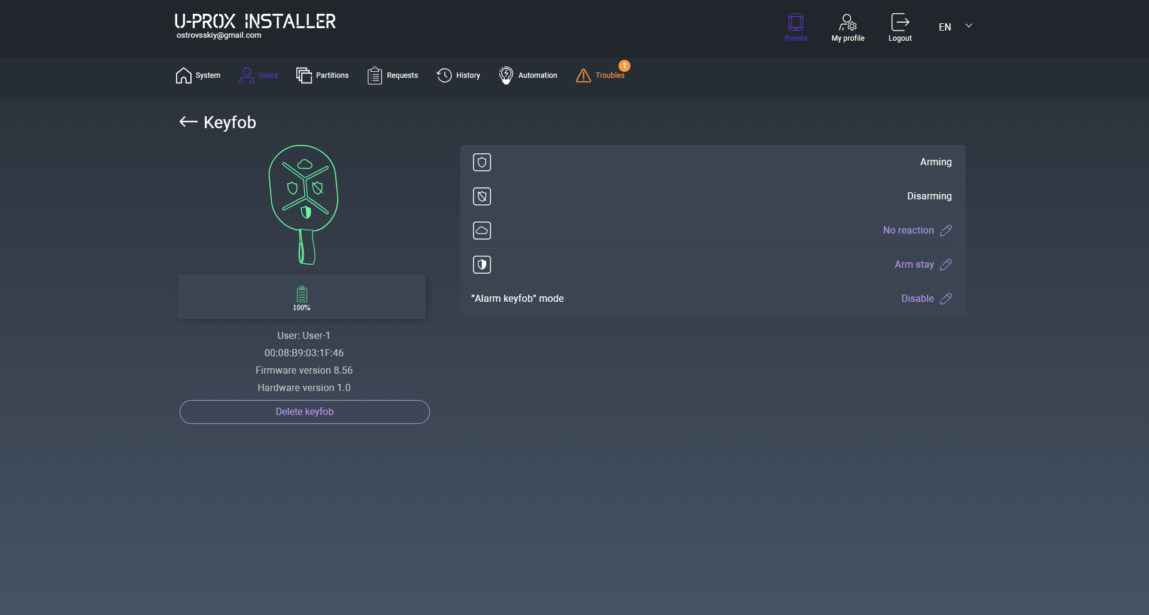The image size is (1149, 615).
Task: Go to the System tab
Action: (198, 75)
